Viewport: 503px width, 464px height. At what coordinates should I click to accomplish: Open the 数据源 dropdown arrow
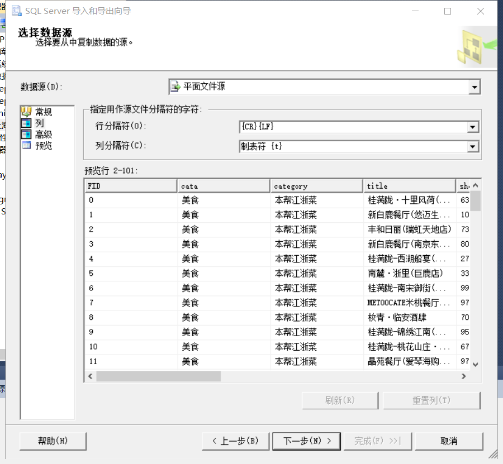(474, 87)
